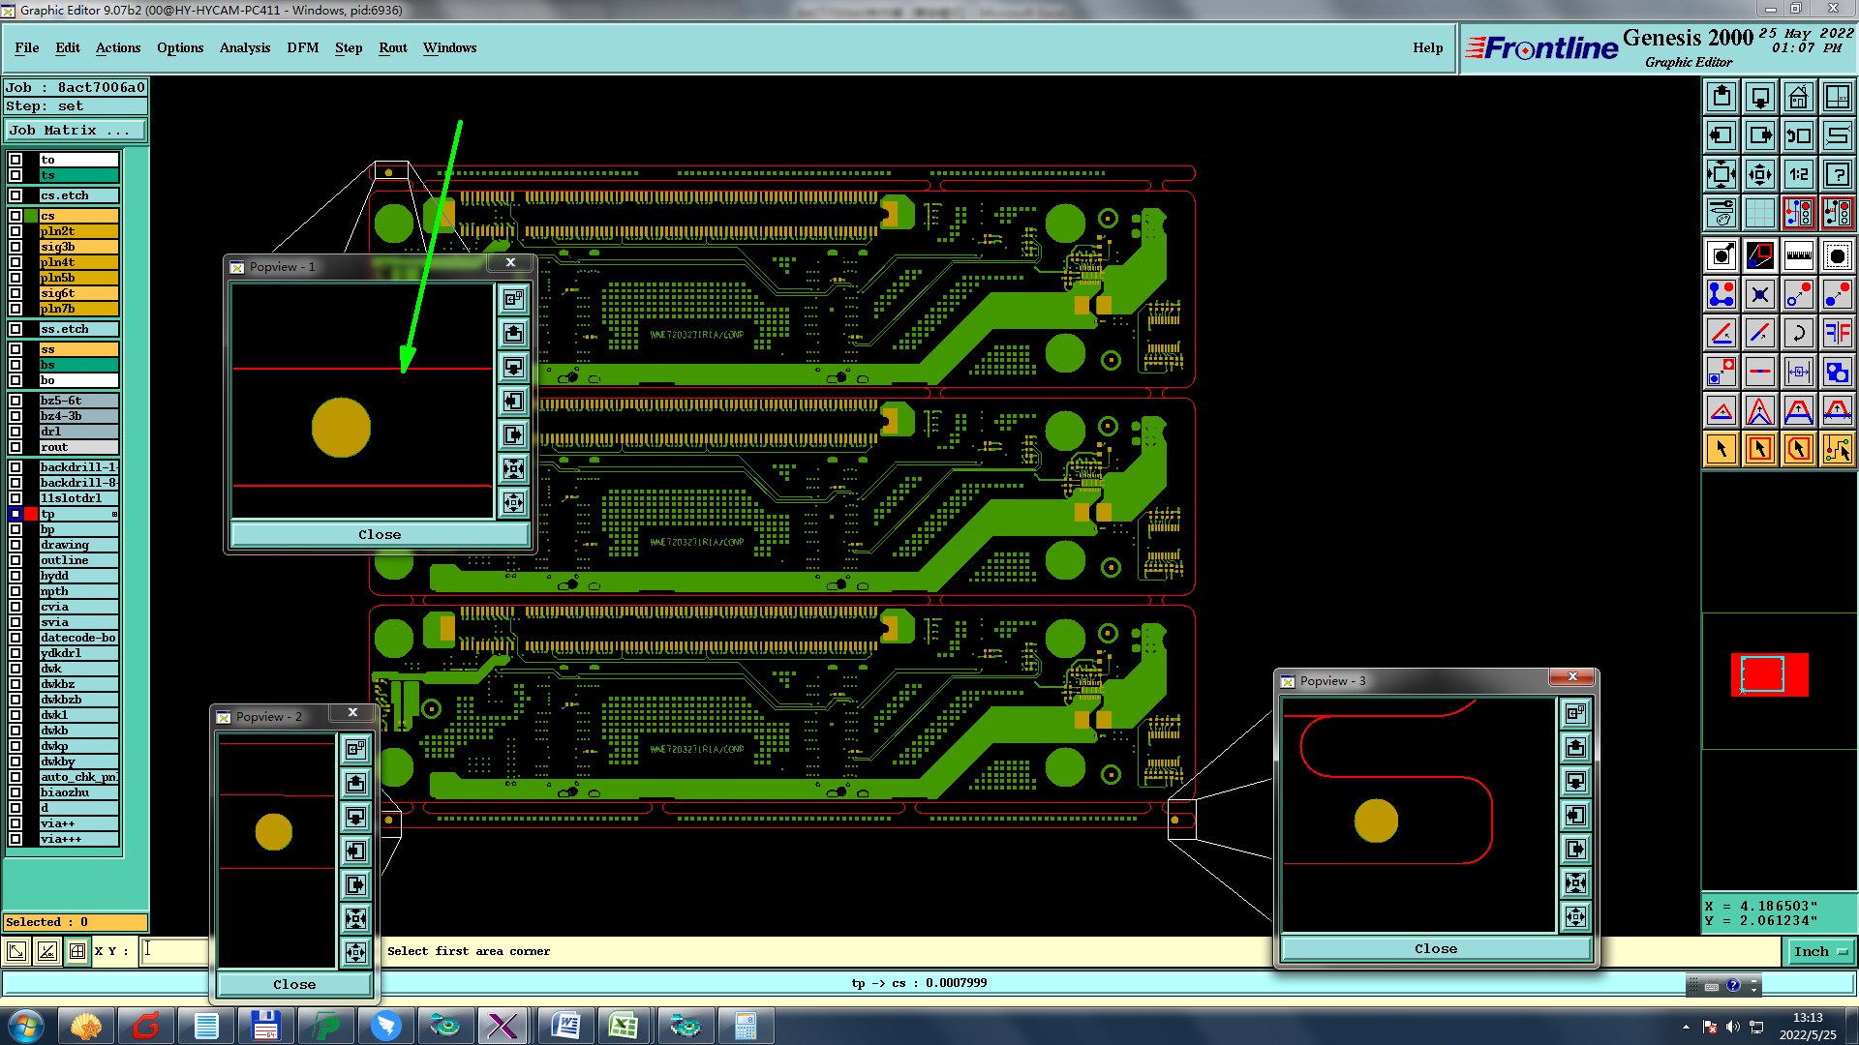Click Close in Popview 3

1435,948
